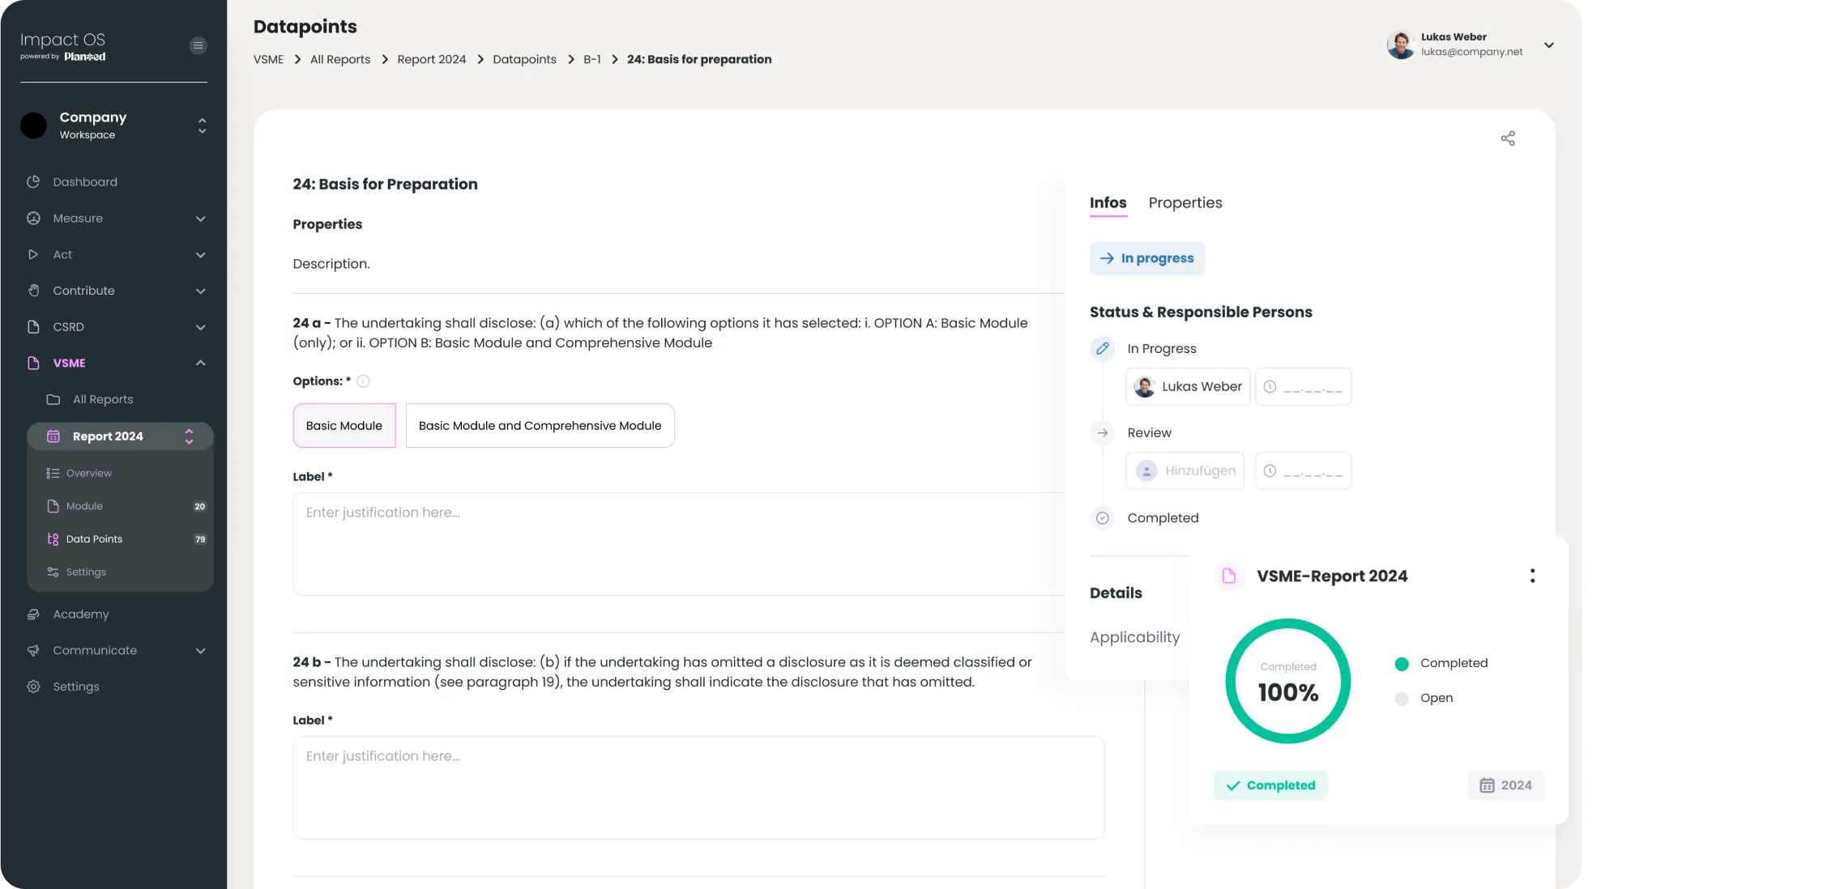This screenshot has height=889, width=1840.
Task: Click the In progress status button
Action: [1146, 258]
